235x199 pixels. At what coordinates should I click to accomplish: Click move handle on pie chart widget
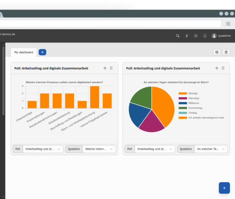tap(217, 68)
